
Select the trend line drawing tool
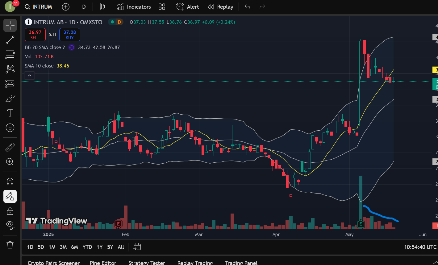pyautogui.click(x=10, y=40)
